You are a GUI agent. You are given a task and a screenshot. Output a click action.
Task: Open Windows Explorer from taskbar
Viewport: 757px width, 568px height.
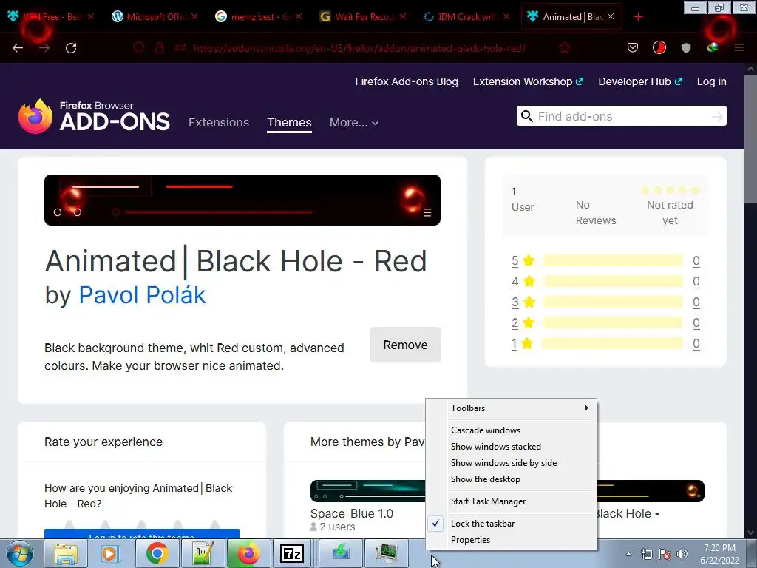click(66, 553)
